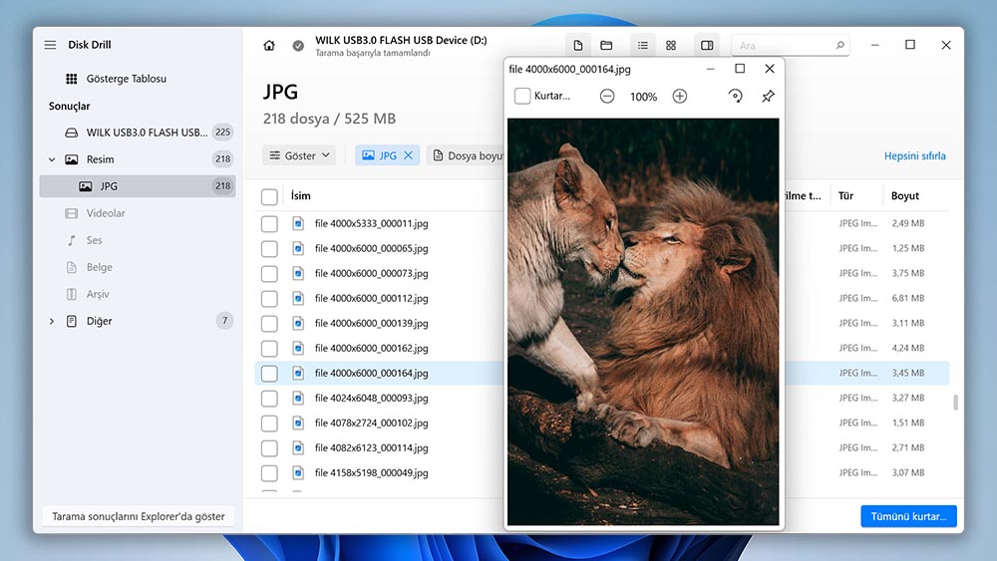Click file icon of file 4158x5198_000049.jpg

(x=298, y=472)
